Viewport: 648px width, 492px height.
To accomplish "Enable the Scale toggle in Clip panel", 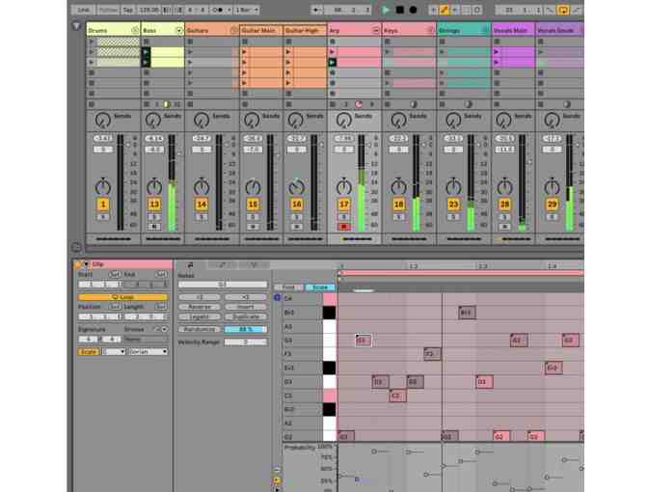I will point(88,351).
